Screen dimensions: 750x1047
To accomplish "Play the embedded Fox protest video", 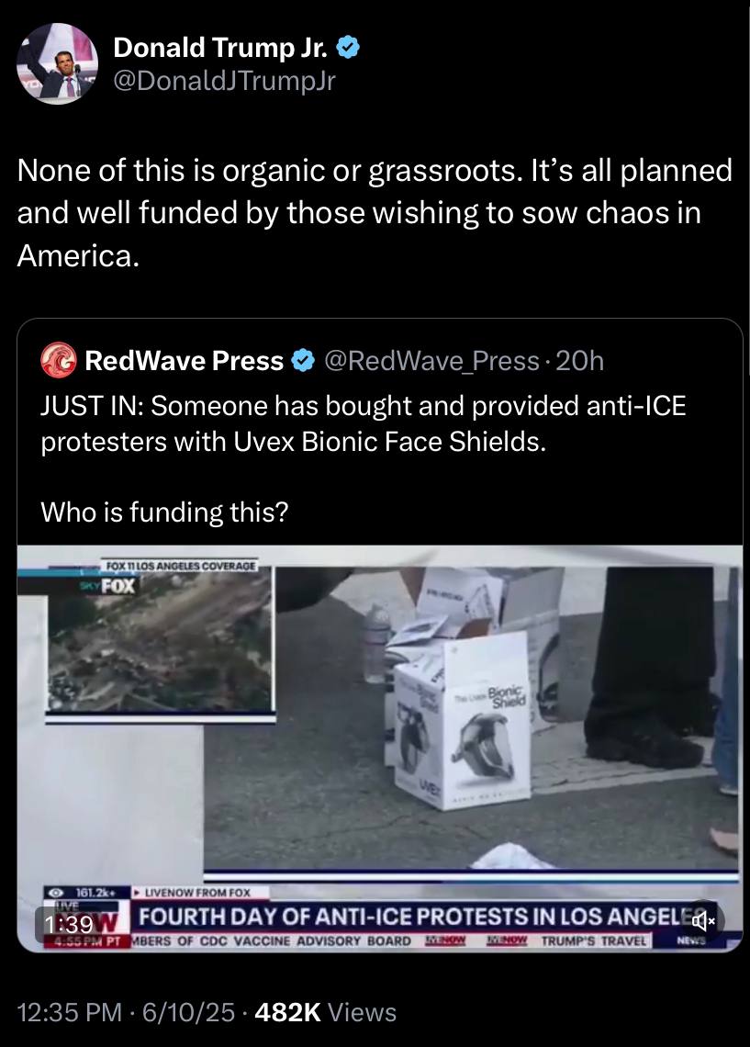I will pyautogui.click(x=380, y=749).
